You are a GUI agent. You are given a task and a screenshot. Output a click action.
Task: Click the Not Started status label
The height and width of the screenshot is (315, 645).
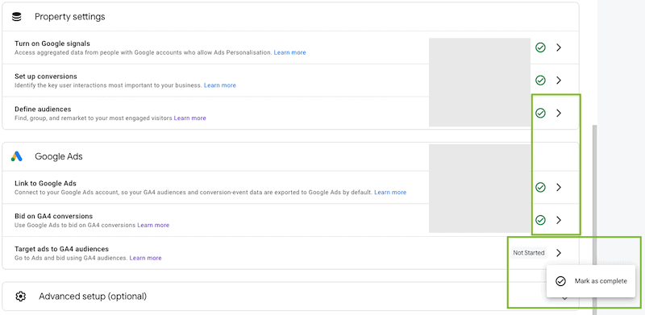(x=529, y=253)
